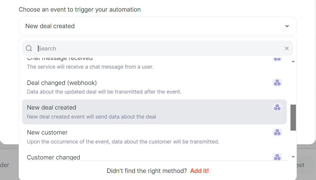Clear search with the X icon

287,48
